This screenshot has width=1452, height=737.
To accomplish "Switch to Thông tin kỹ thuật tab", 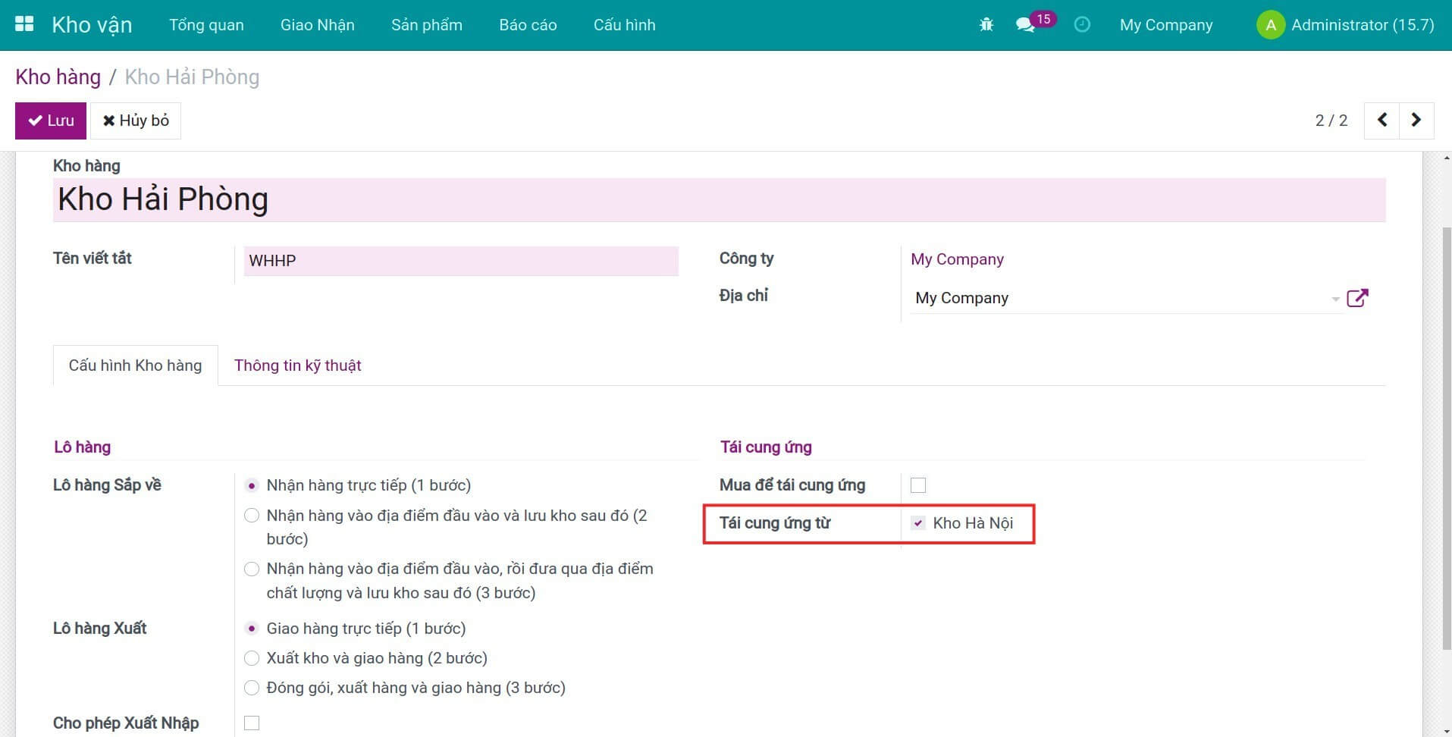I will pos(297,365).
